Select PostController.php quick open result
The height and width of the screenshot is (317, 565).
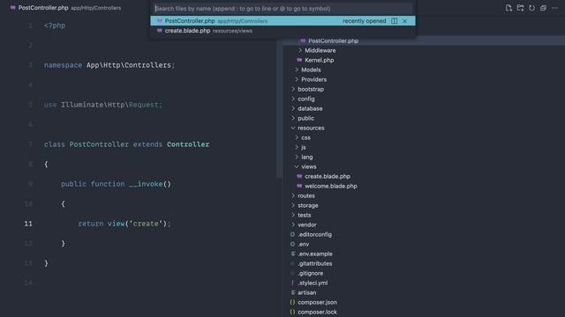282,21
